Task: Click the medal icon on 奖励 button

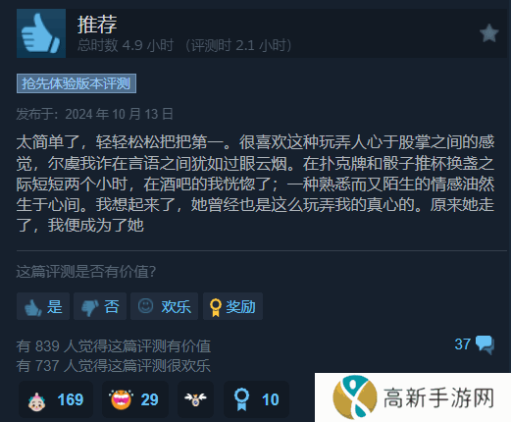Action: point(216,307)
